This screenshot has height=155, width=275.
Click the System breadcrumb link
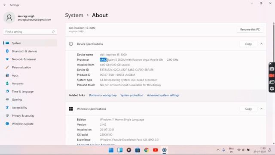(74, 15)
